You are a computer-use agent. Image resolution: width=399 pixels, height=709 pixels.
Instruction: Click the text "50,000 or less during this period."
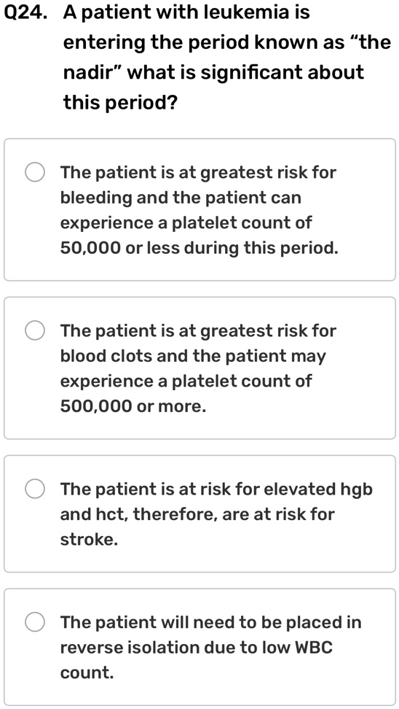click(199, 248)
